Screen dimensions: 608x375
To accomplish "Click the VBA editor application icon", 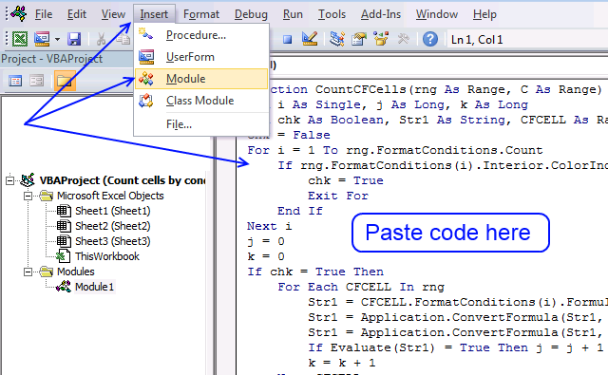I will coord(19,13).
